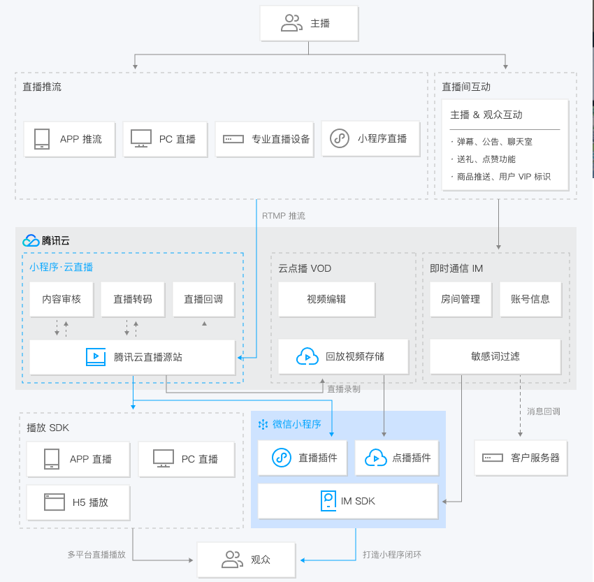This screenshot has height=582, width=594.
Task: Click the icon beside 微信小程序 heading
Action: coord(263,425)
